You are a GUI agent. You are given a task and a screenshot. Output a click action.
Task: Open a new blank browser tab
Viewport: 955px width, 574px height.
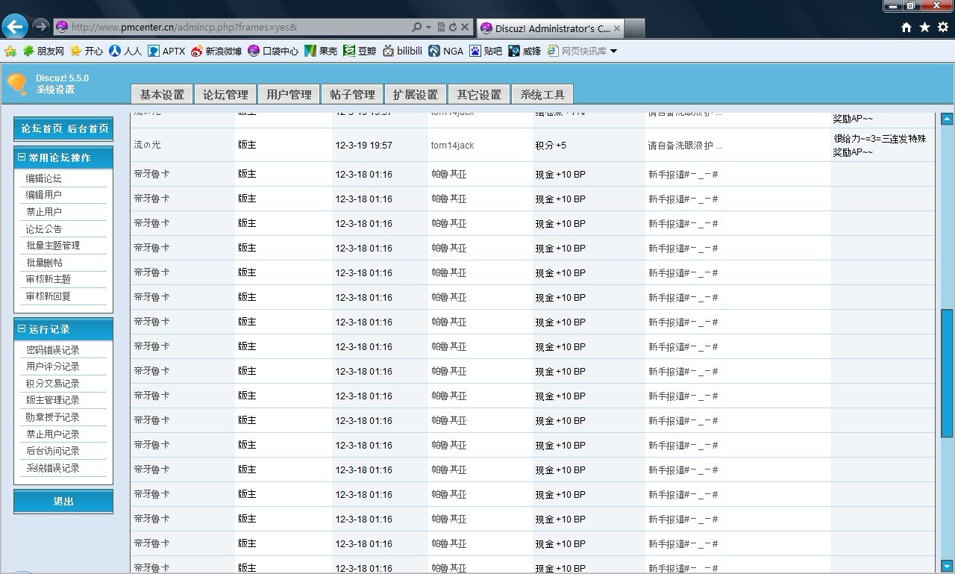point(634,28)
